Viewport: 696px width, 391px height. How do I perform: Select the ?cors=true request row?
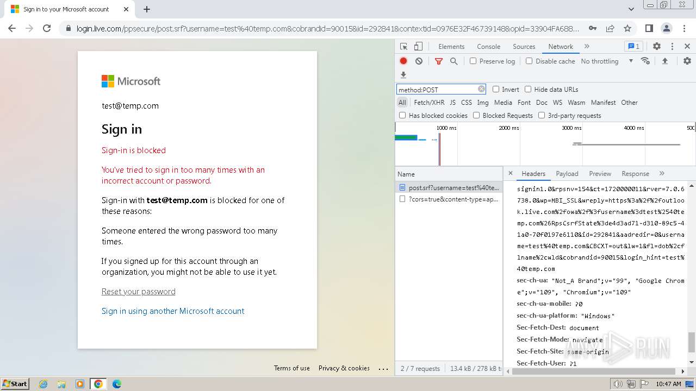(449, 199)
